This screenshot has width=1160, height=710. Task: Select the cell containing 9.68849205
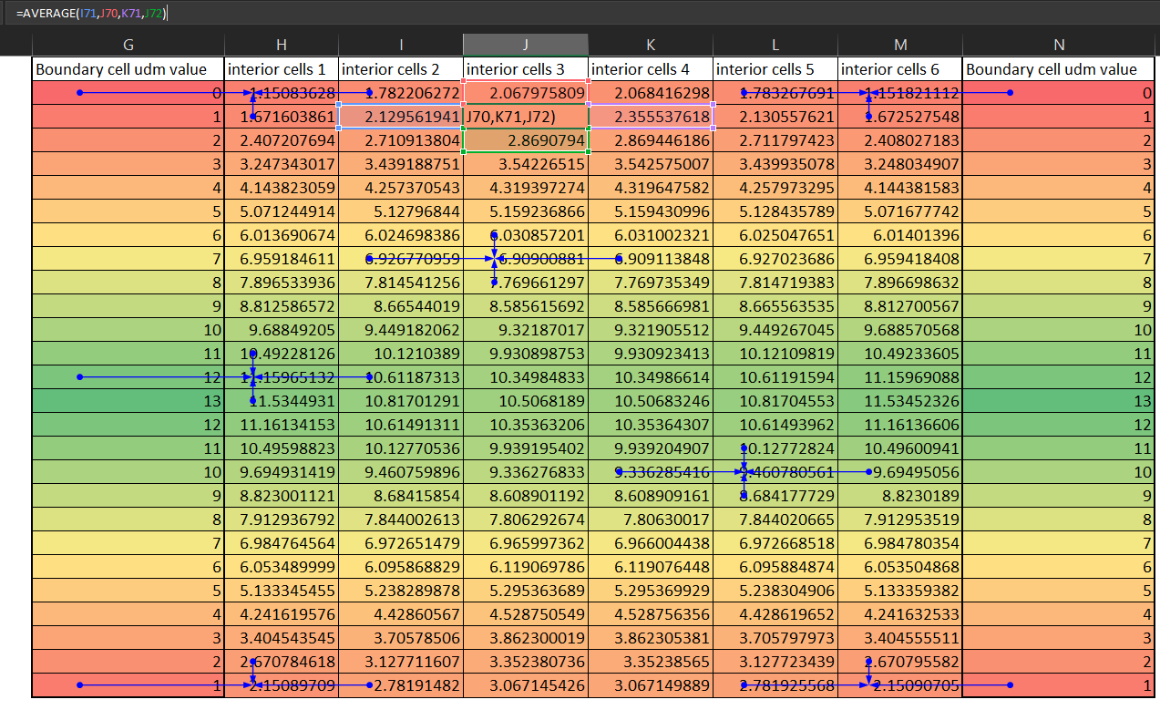pyautogui.click(x=281, y=330)
